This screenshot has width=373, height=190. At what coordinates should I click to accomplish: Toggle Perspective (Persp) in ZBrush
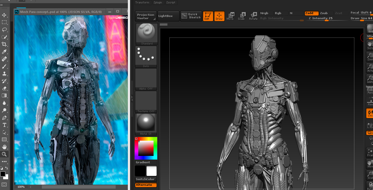[x=370, y=90]
